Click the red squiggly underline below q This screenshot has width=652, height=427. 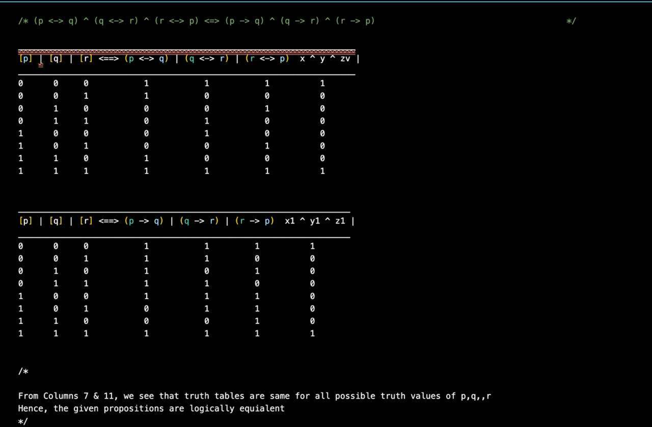[x=40, y=66]
